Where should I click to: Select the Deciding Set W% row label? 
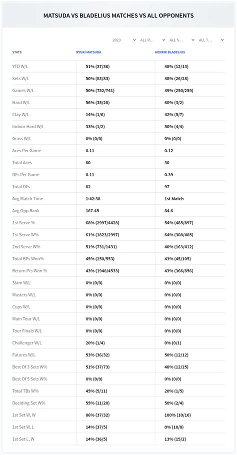(x=28, y=403)
